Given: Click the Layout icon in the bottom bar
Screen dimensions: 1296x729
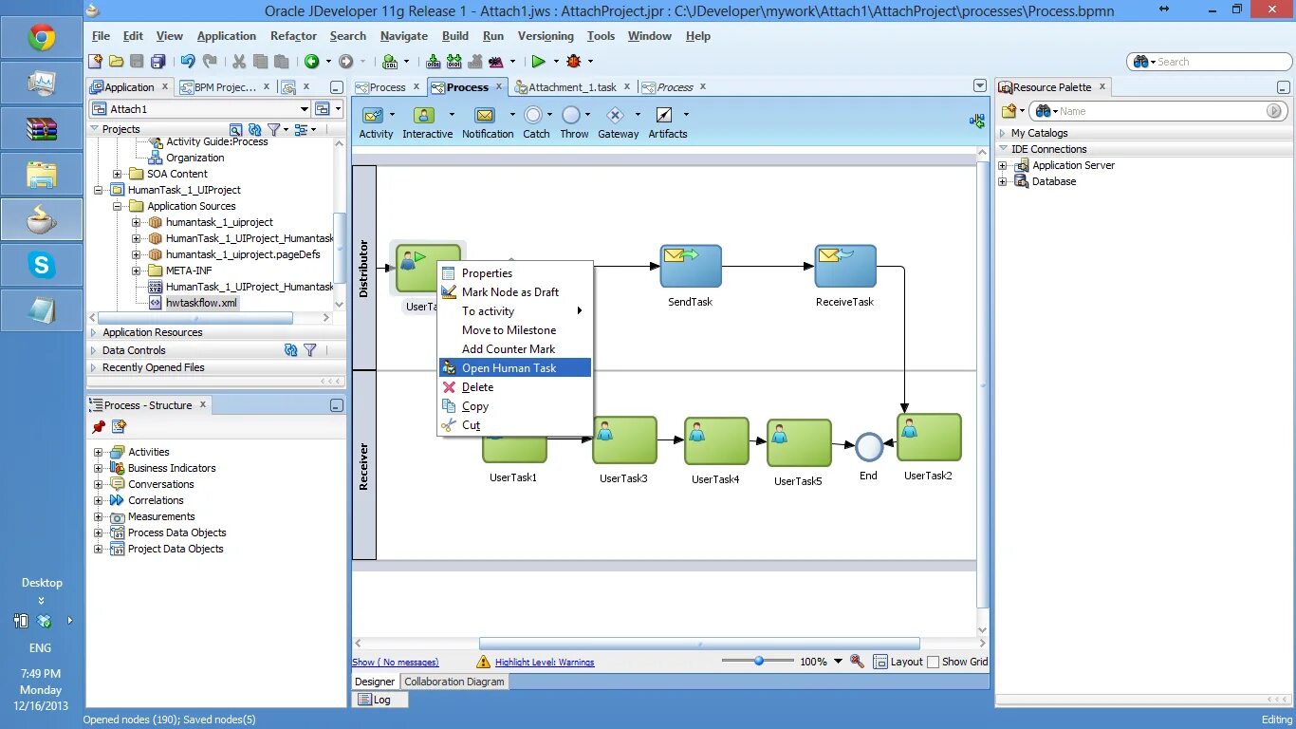Looking at the screenshot, I should tap(880, 662).
